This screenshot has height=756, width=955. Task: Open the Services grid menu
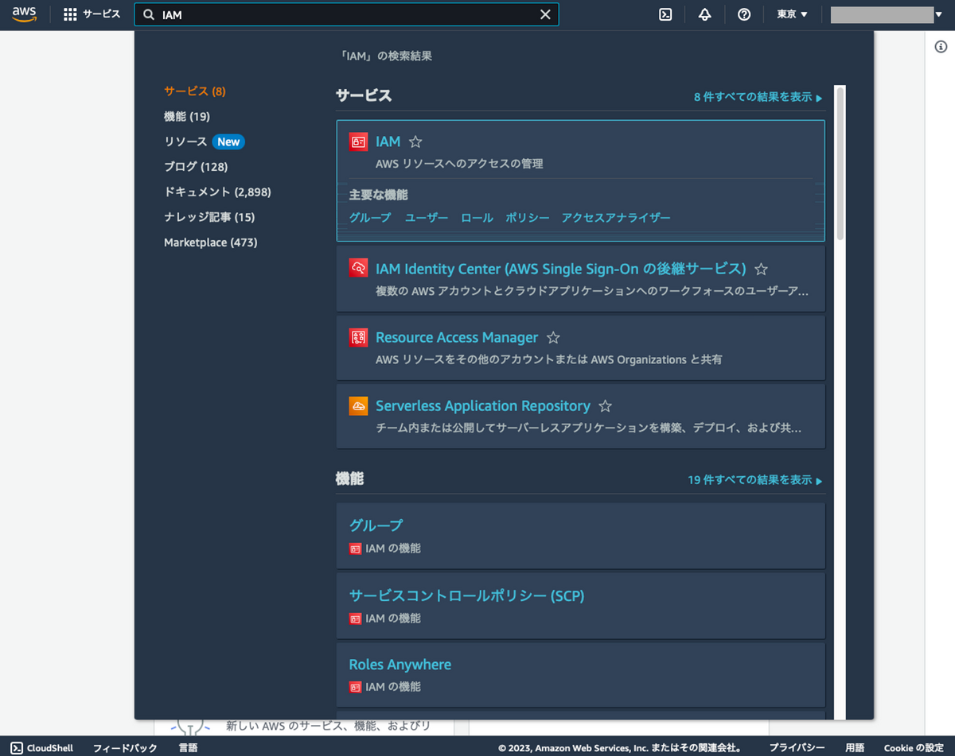click(x=70, y=14)
